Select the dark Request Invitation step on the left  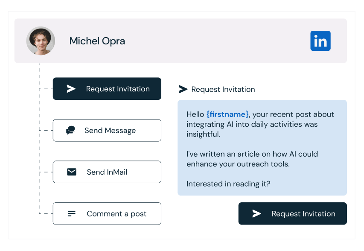[107, 89]
